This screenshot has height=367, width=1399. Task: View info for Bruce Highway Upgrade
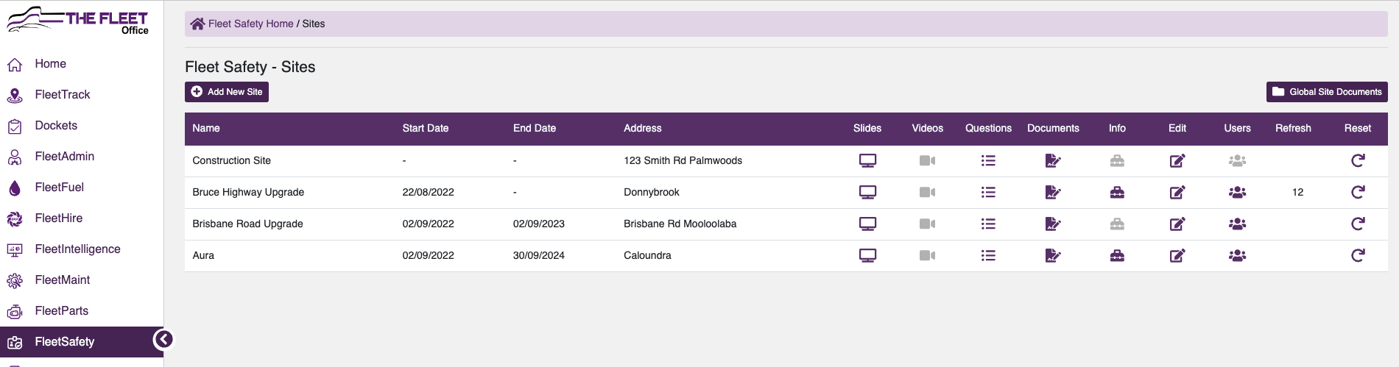pos(1117,192)
